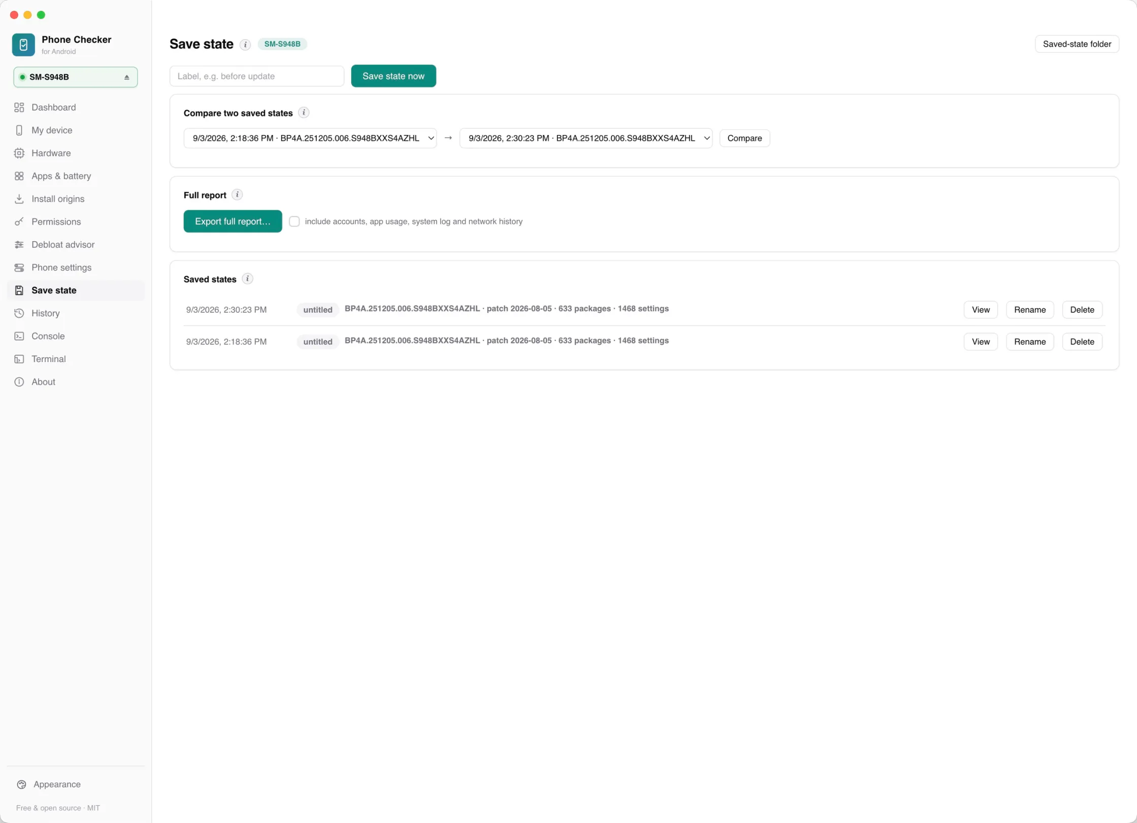Click the Compare button
Screen dimensions: 1137x823
[744, 138]
